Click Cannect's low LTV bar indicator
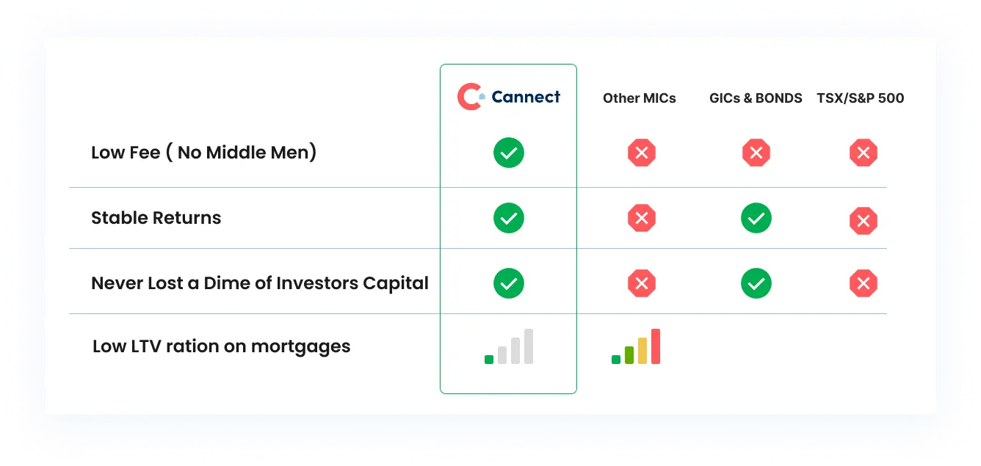This screenshot has height=466, width=981. pos(509,346)
